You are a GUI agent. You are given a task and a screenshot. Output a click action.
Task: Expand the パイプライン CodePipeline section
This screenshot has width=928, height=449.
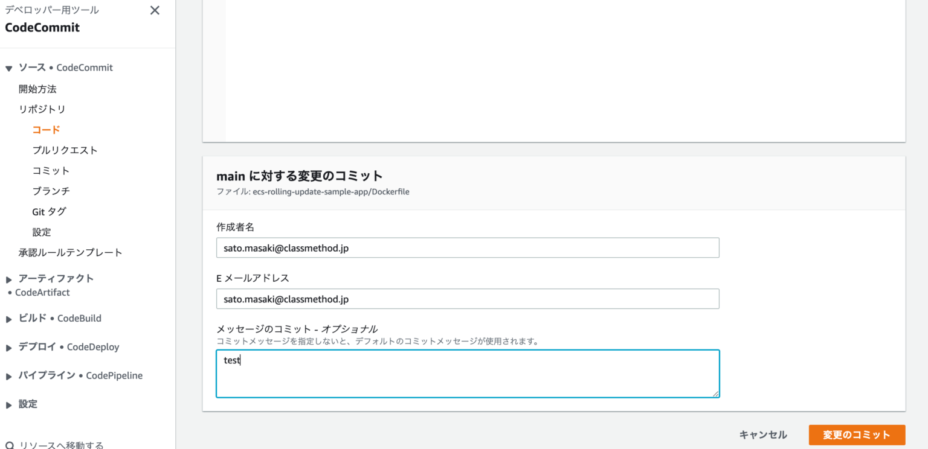pyautogui.click(x=9, y=376)
